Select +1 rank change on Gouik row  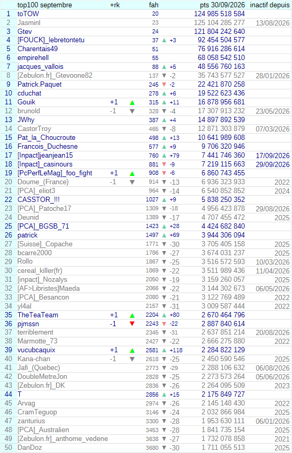(114, 102)
